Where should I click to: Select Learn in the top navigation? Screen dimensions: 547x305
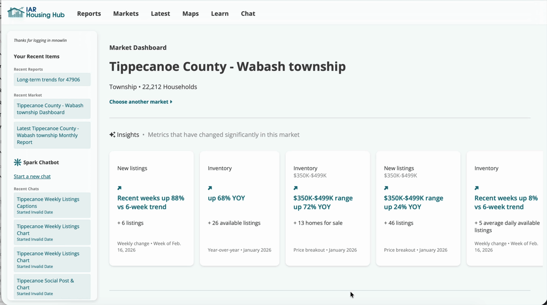220,14
